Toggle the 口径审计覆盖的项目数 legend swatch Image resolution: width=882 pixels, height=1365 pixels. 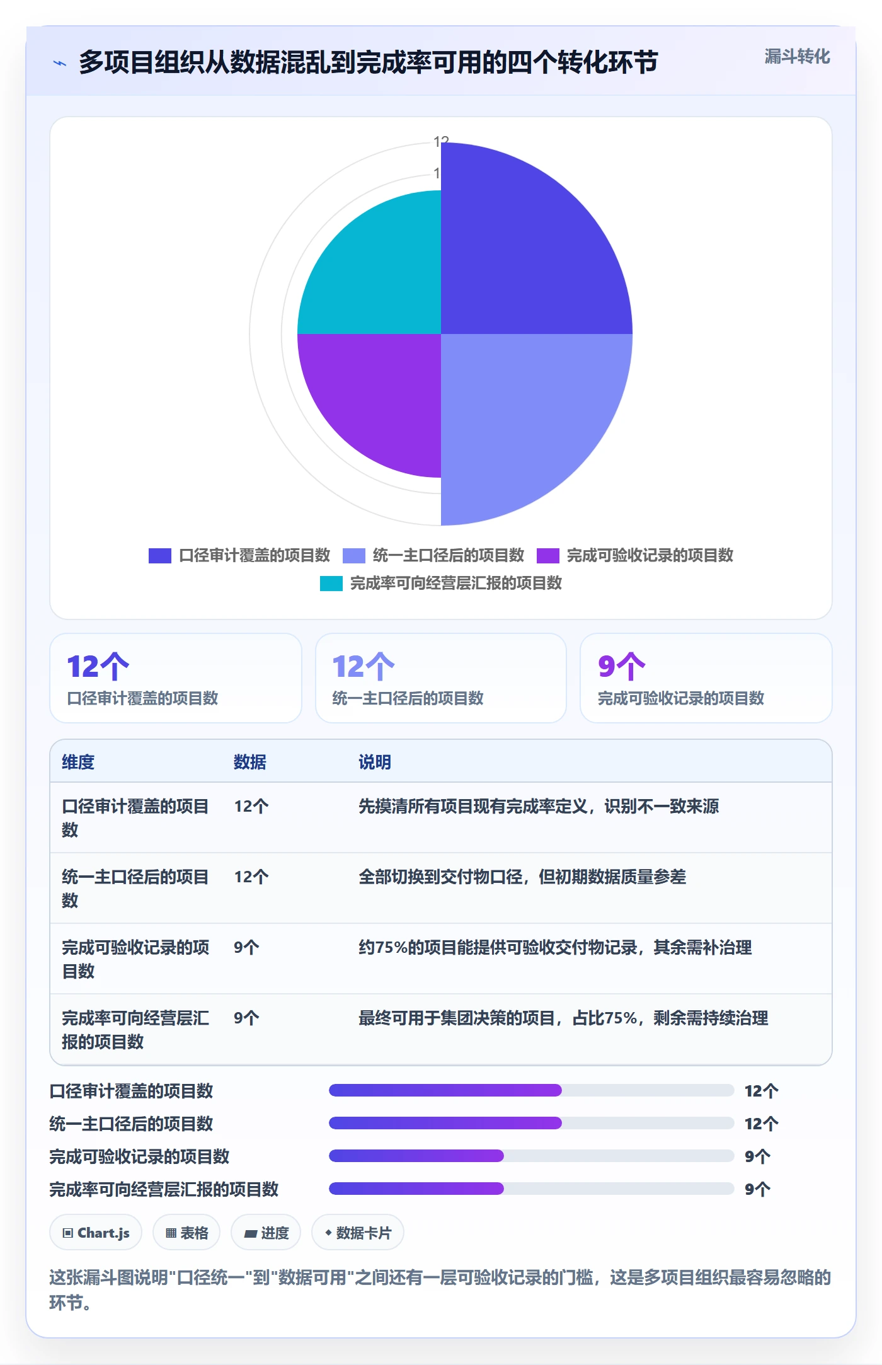160,556
